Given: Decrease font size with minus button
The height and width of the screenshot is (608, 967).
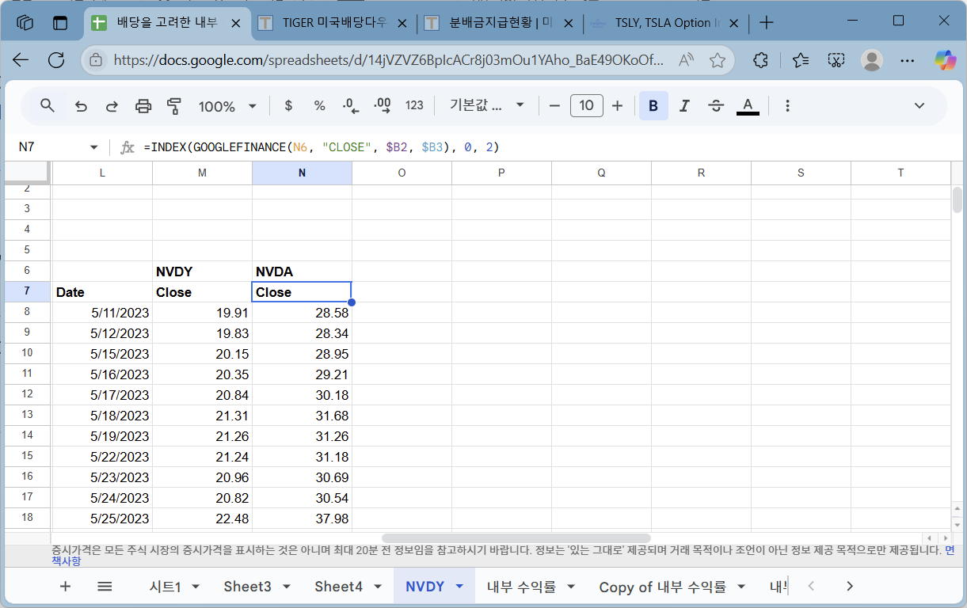Looking at the screenshot, I should [554, 106].
